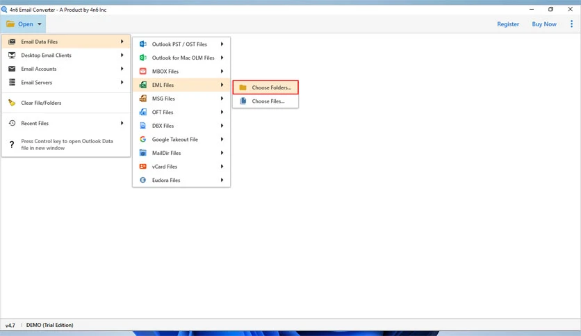
Task: Open the MSG Files menu entry
Action: click(181, 99)
